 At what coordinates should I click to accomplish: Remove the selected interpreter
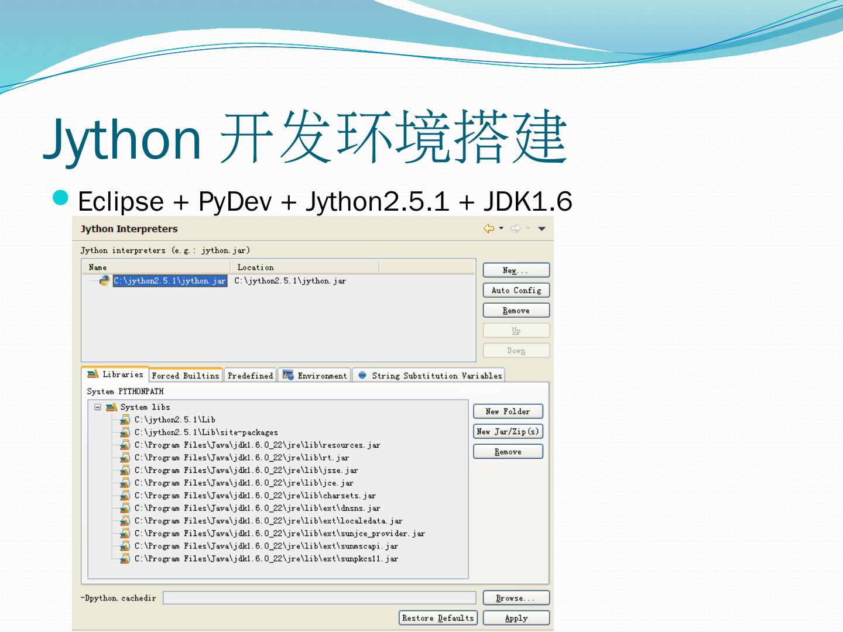(516, 311)
